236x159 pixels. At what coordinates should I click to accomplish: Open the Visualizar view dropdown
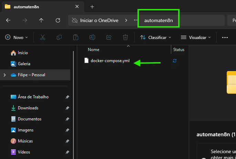pos(196,37)
